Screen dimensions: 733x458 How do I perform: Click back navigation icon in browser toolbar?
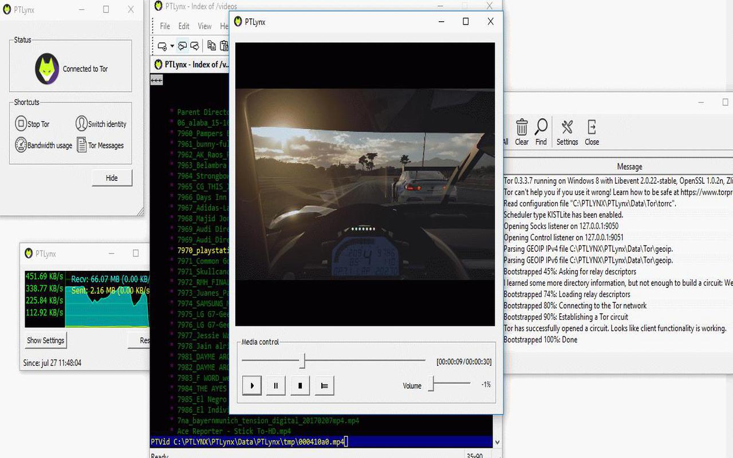click(x=183, y=46)
